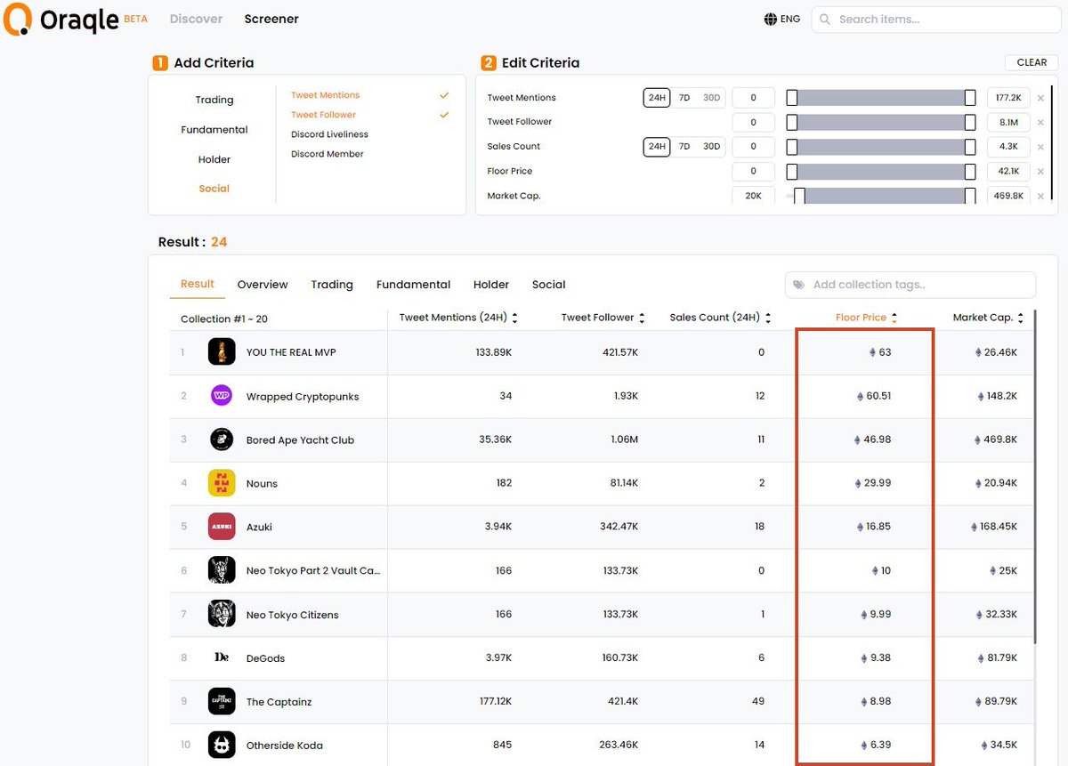This screenshot has height=766, width=1068.
Task: Click the Add collection tags field
Action: coord(910,285)
